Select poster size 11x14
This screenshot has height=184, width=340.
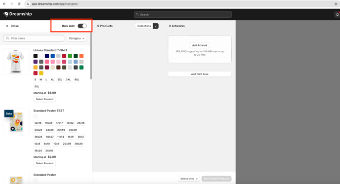point(60,137)
